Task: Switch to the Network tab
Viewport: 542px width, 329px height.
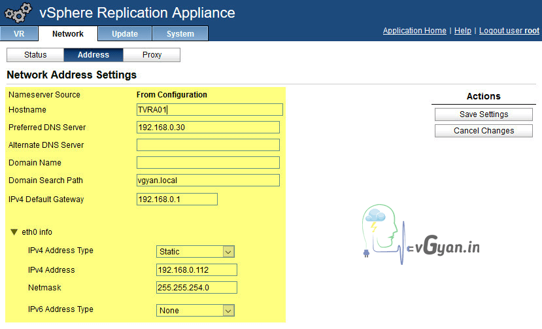Action: (68, 34)
